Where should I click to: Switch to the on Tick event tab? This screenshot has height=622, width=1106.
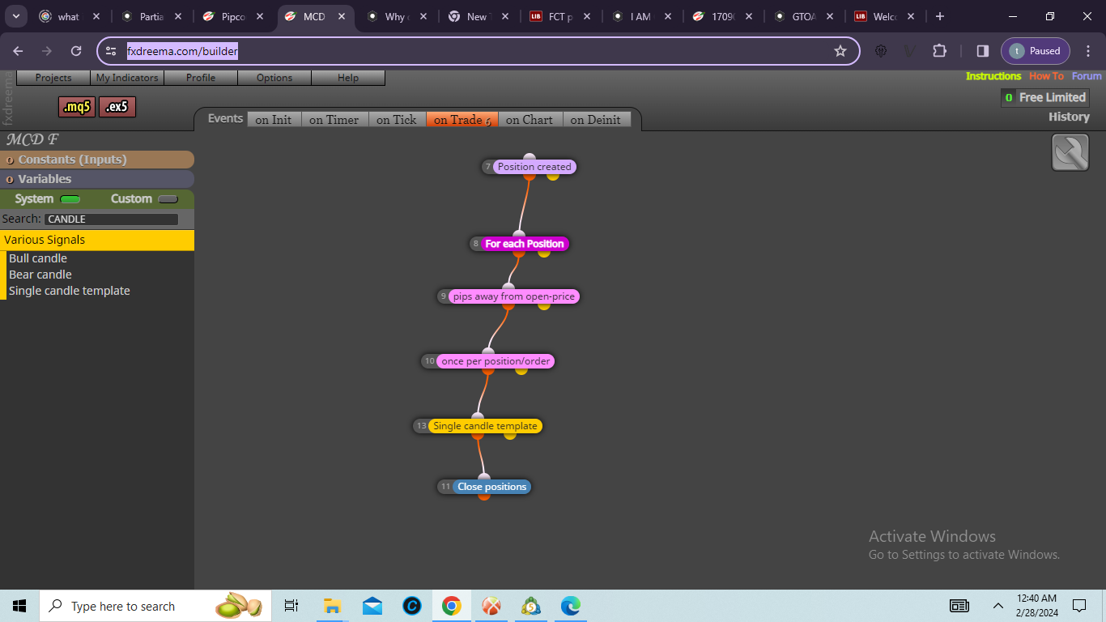(397, 119)
